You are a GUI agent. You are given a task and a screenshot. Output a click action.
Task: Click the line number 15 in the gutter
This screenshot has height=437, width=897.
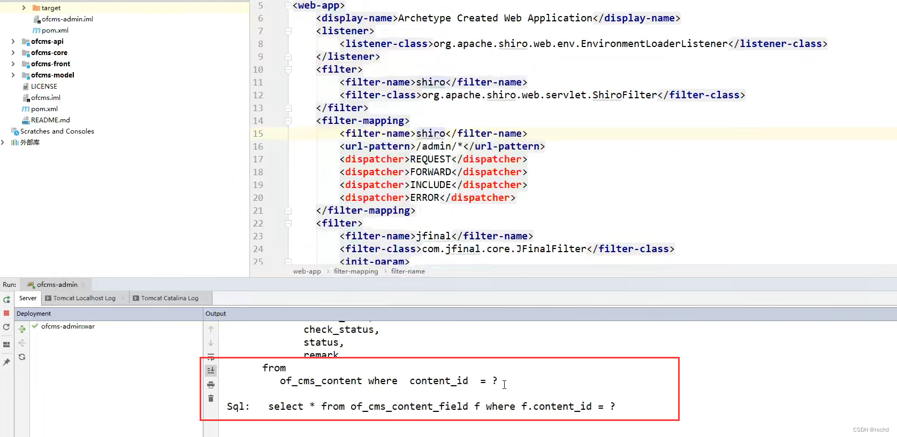258,134
